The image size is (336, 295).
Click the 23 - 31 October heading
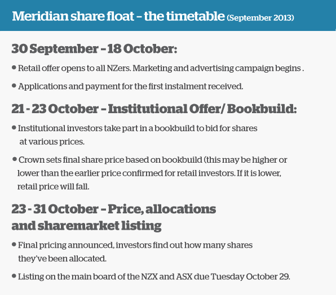pyautogui.click(x=113, y=209)
